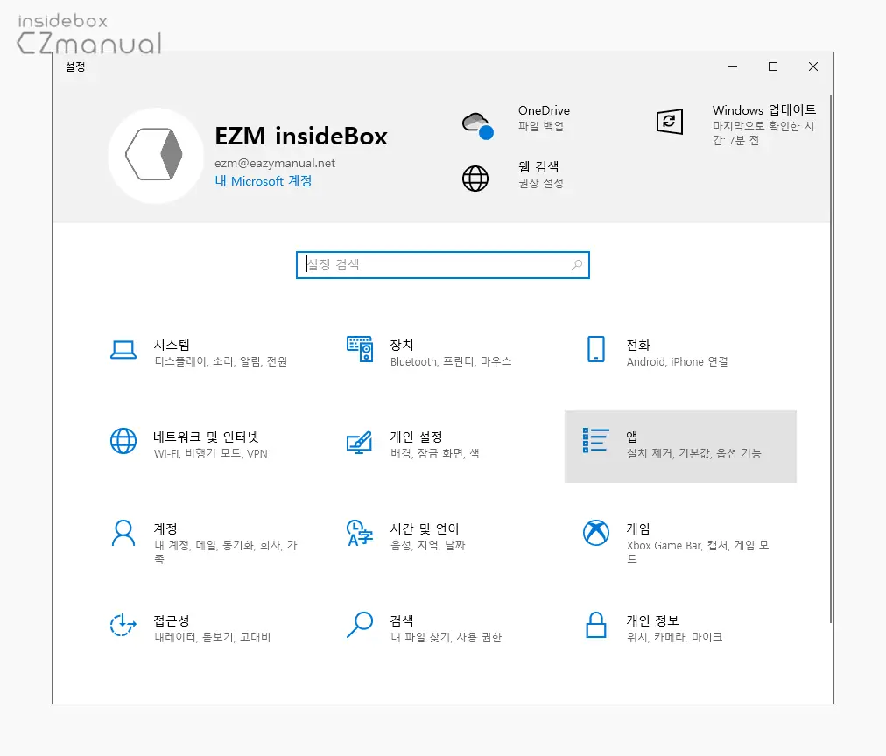Viewport: 886px width, 756px height.
Task: Click the search magnifier in the search box
Action: tap(575, 265)
